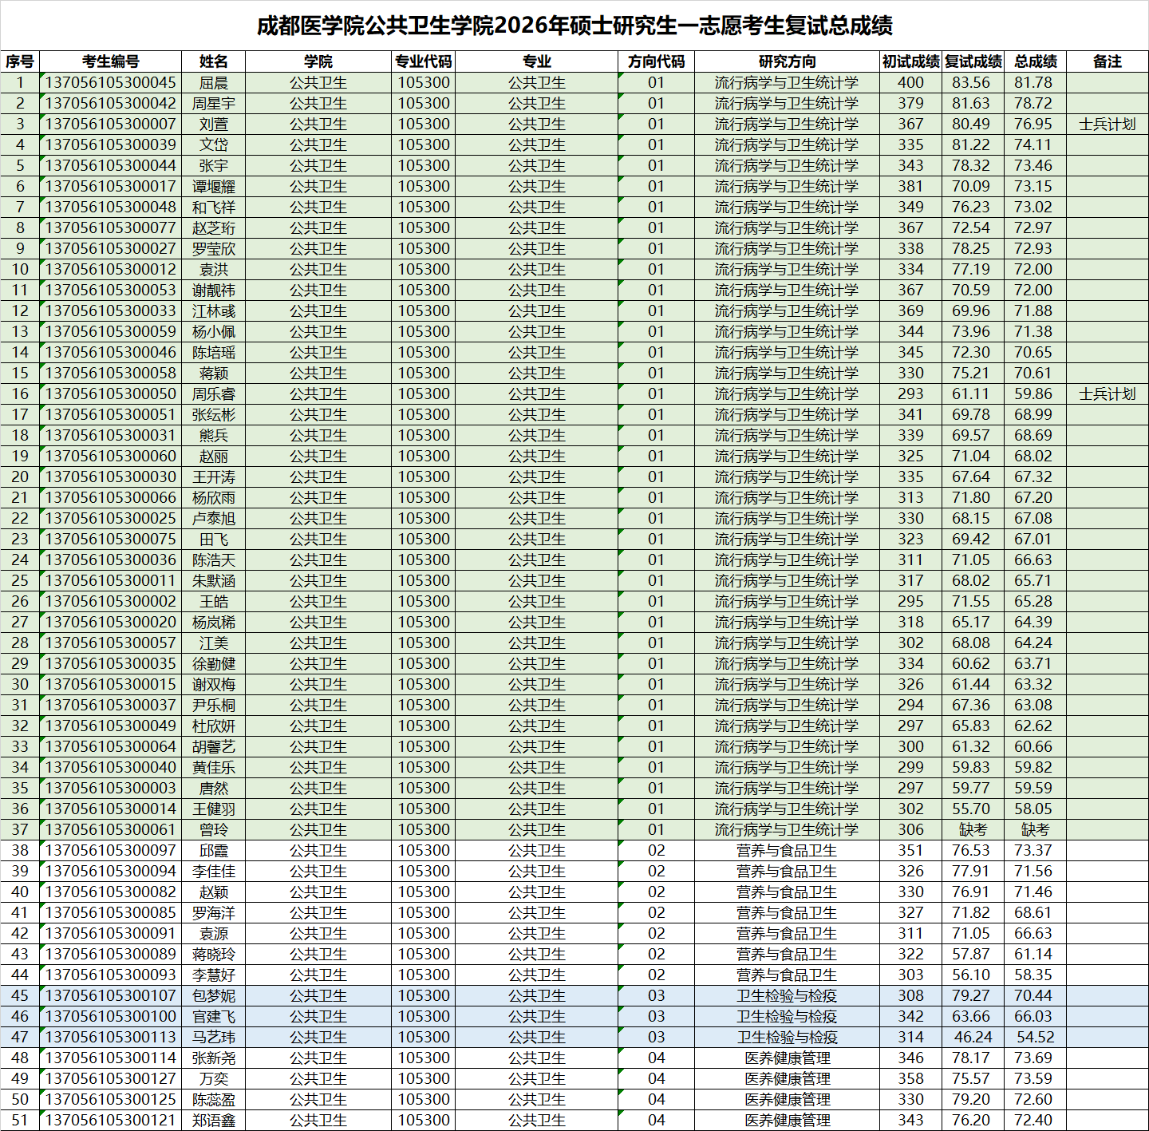Click the 总成绩 column header
Image resolution: width=1149 pixels, height=1131 pixels.
1035,61
